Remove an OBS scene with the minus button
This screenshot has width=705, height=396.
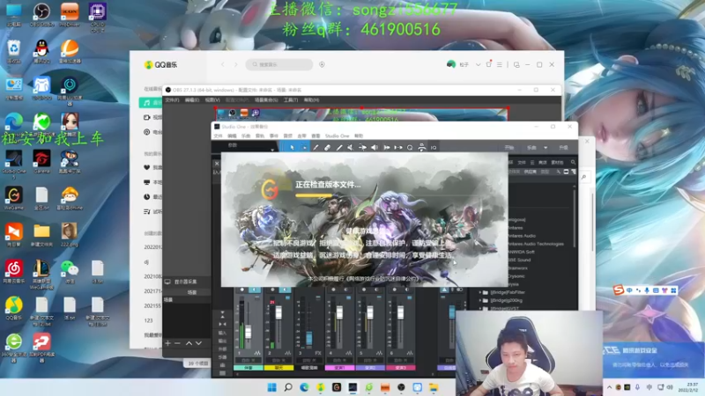(178, 343)
